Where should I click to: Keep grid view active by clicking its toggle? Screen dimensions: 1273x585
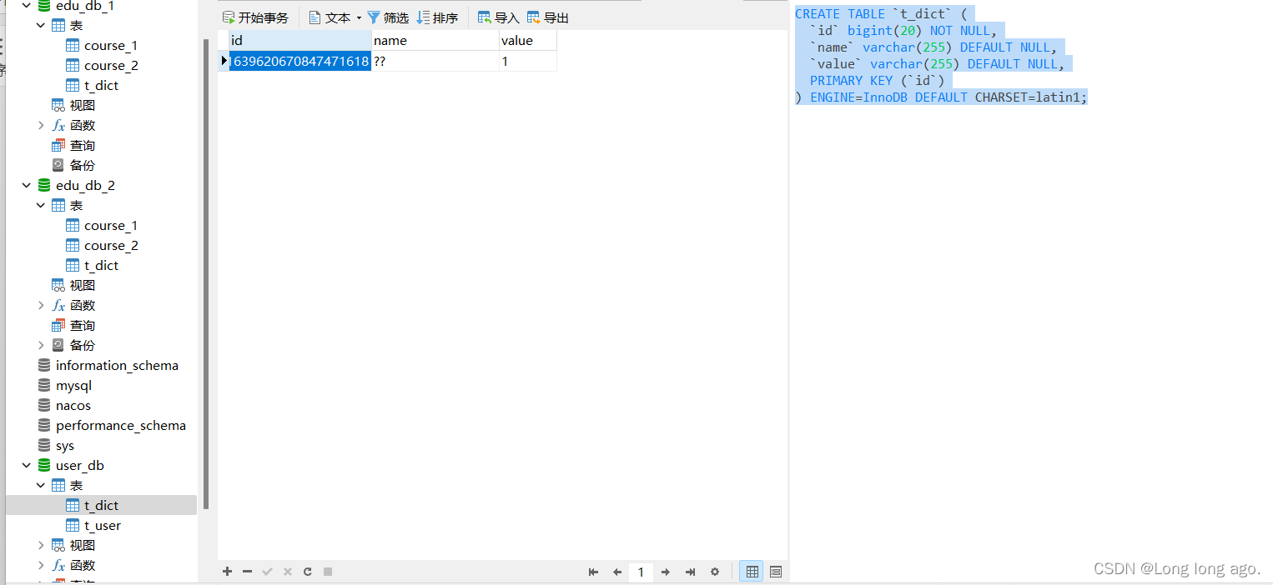tap(751, 571)
